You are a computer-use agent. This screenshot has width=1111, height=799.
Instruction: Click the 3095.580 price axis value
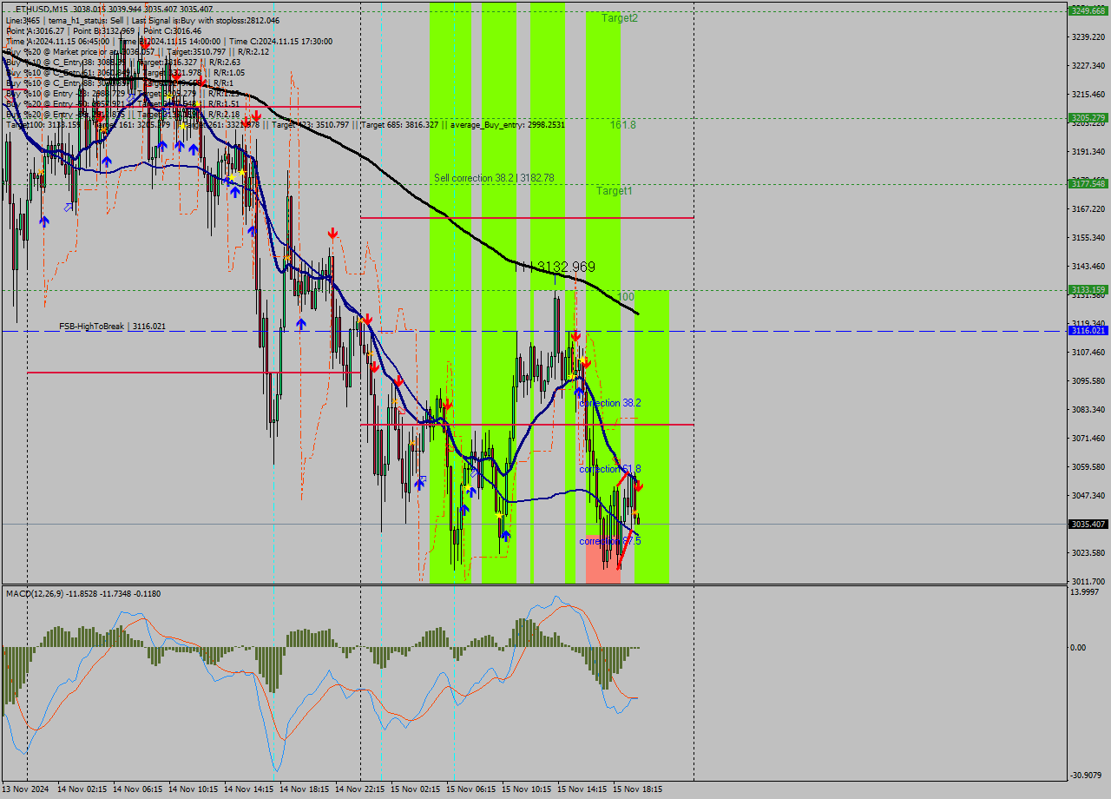(1088, 380)
